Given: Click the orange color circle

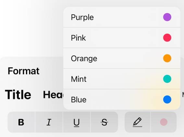Looking at the screenshot, I should (167, 58).
